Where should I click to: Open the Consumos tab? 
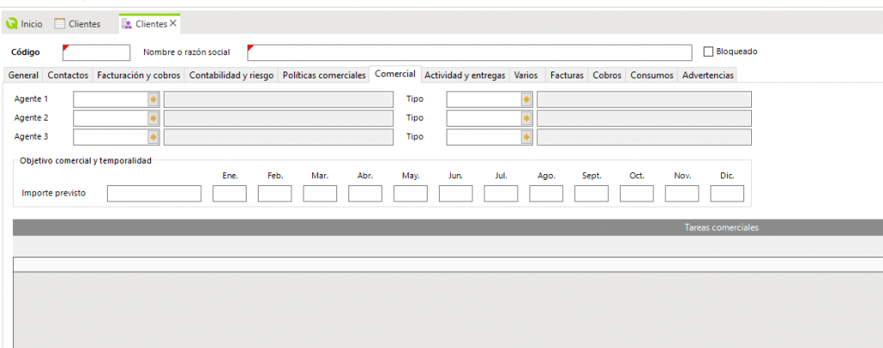point(652,75)
